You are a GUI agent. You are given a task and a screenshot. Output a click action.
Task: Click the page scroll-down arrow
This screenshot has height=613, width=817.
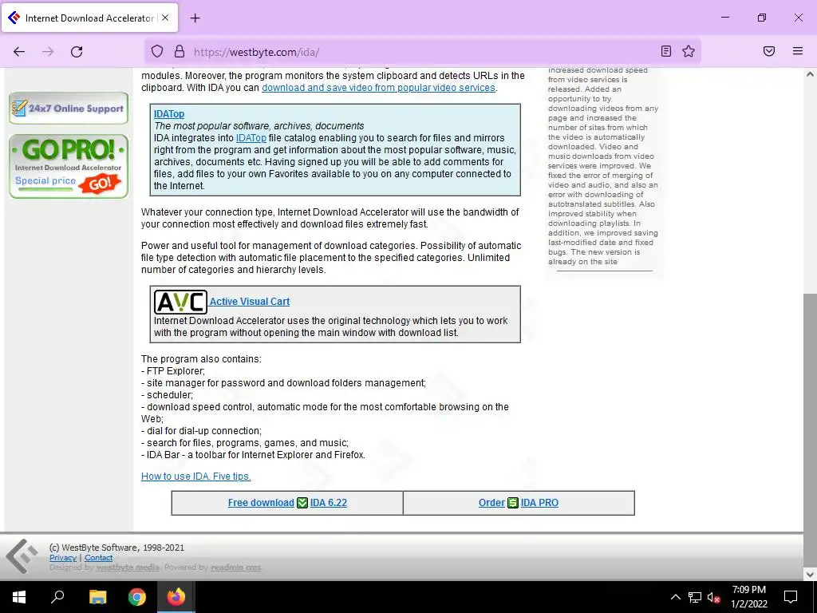[x=810, y=574]
